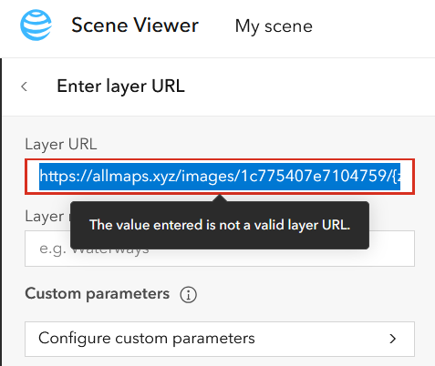
Task: Open the Custom parameters info icon
Action: tap(188, 295)
